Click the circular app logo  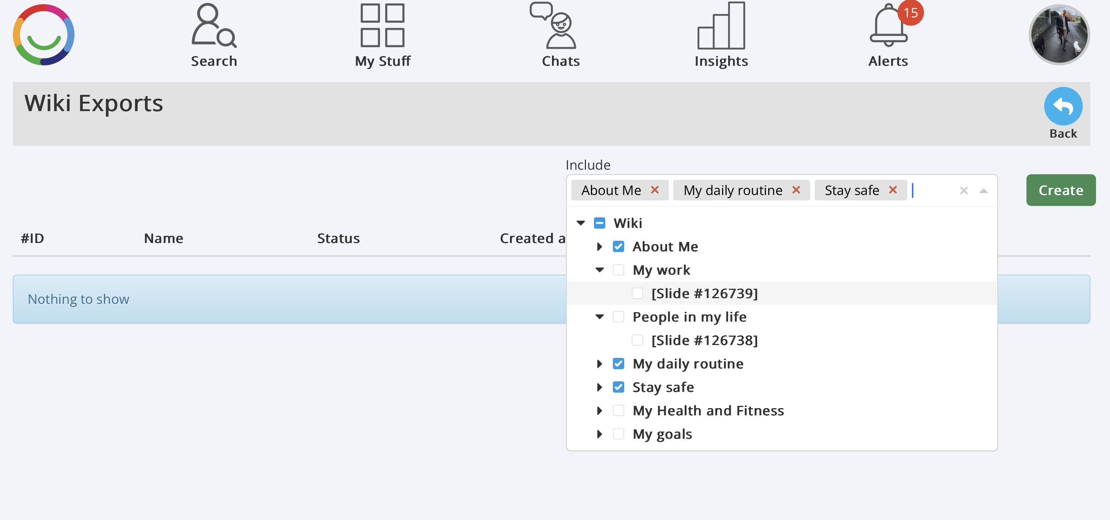point(44,35)
